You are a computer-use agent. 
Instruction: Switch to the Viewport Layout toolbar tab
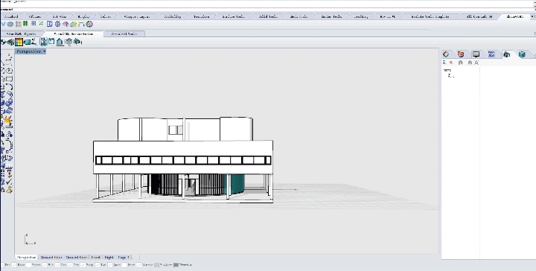pyautogui.click(x=137, y=16)
